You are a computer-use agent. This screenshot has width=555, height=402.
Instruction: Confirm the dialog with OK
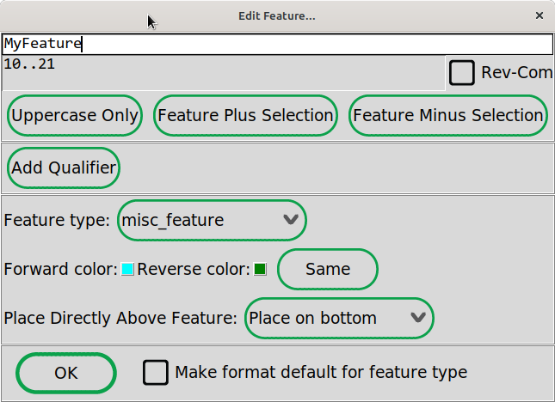tap(66, 373)
